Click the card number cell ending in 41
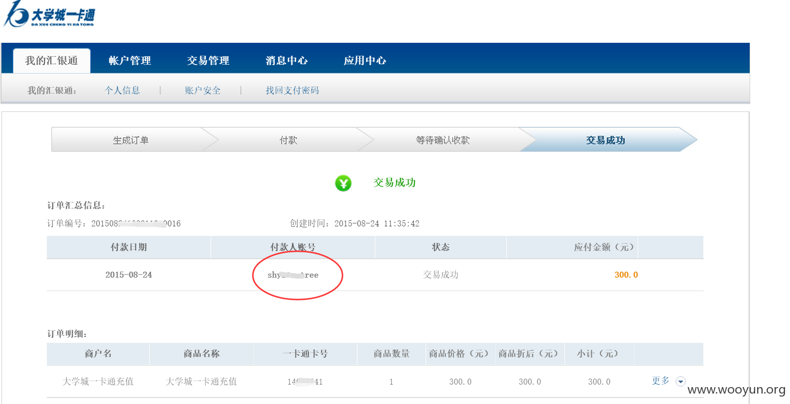This screenshot has height=404, width=790. pos(305,382)
